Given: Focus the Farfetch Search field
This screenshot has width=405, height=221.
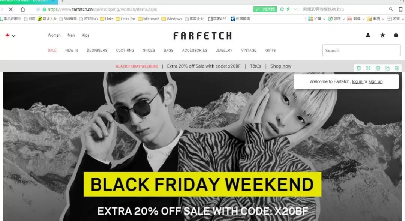Looking at the screenshot, I should (x=361, y=50).
